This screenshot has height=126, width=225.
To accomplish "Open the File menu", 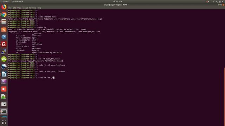I will (10, 8).
